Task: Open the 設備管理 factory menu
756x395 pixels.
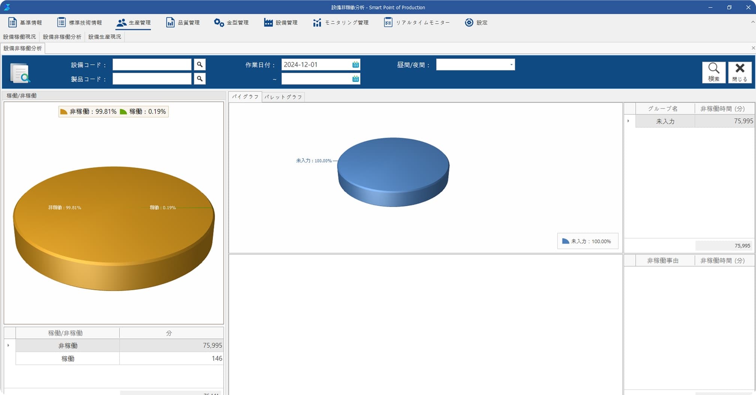Action: 281,22
